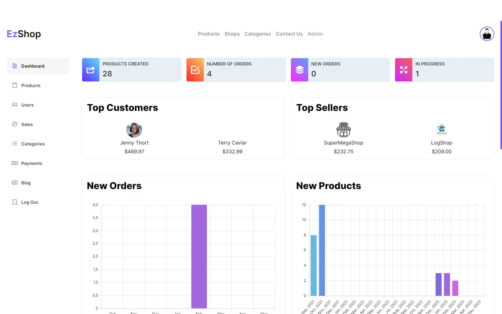Click the New Orders chart heading

pyautogui.click(x=114, y=186)
